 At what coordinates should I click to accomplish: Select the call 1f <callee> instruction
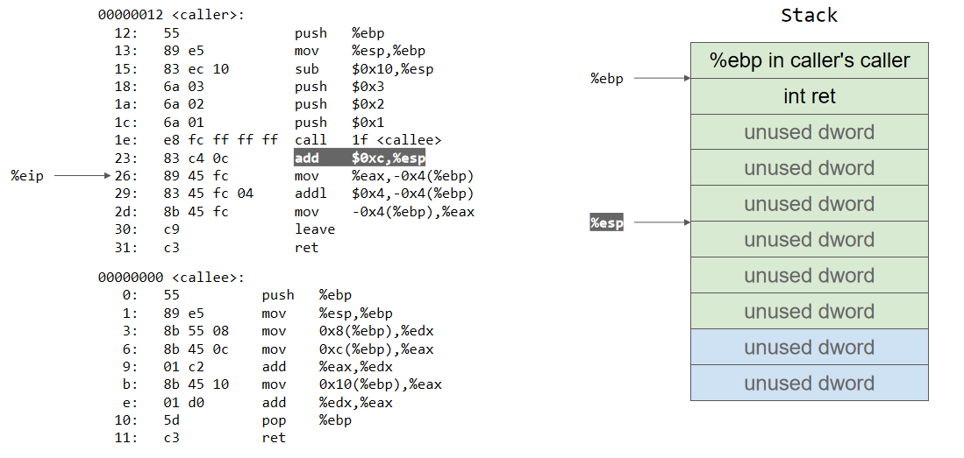pyautogui.click(x=368, y=140)
